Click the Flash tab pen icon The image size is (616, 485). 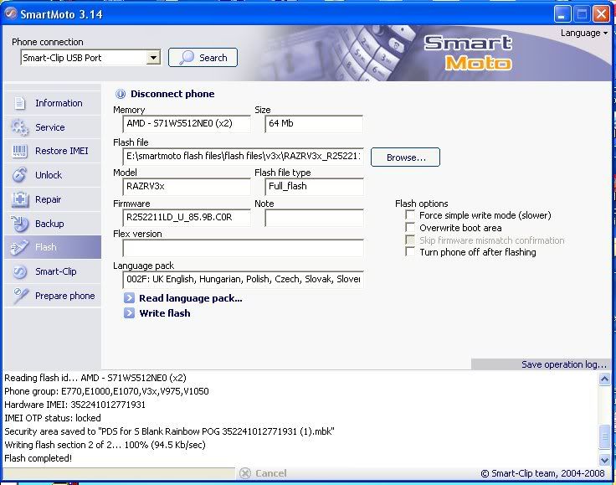(x=19, y=247)
